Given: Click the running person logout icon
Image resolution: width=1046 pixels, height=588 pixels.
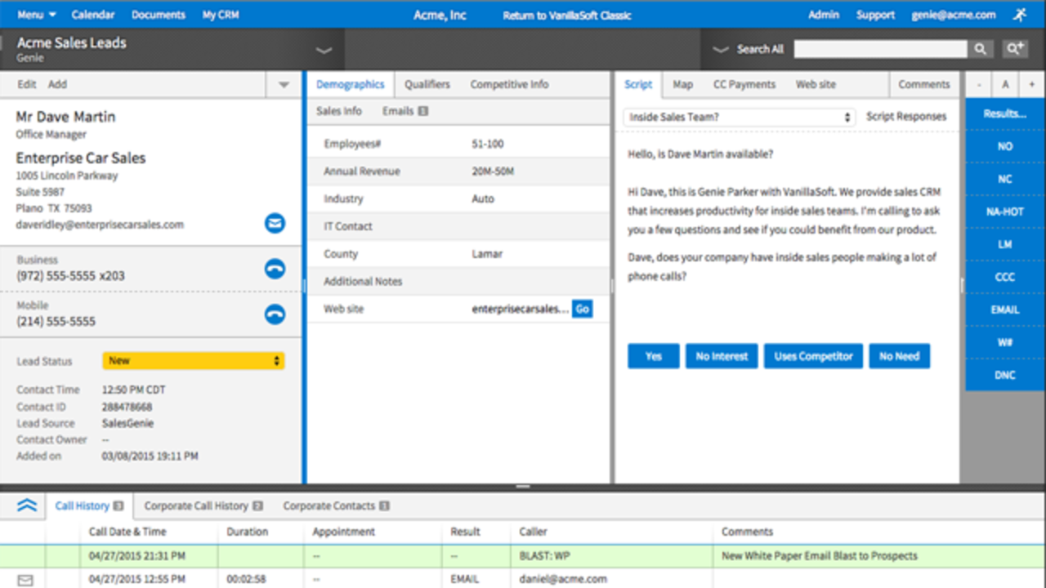Looking at the screenshot, I should pos(1019,15).
